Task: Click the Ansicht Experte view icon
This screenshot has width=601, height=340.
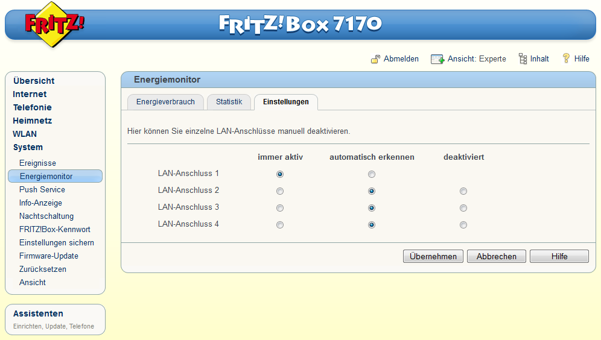Action: coord(437,59)
